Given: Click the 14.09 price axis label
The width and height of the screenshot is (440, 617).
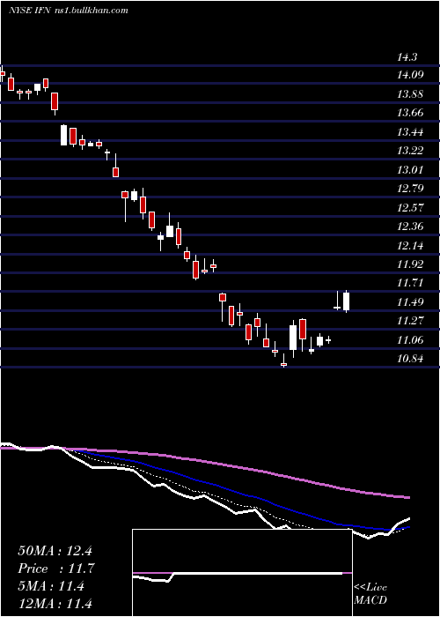Looking at the screenshot, I should 410,75.
